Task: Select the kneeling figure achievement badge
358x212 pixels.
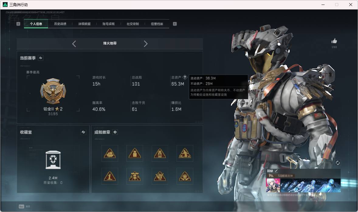Action: (x=185, y=153)
